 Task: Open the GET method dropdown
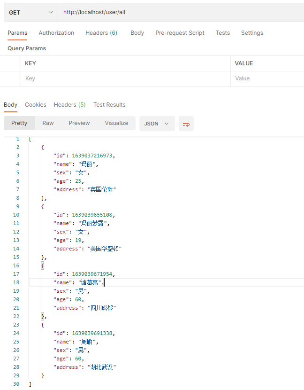point(31,12)
